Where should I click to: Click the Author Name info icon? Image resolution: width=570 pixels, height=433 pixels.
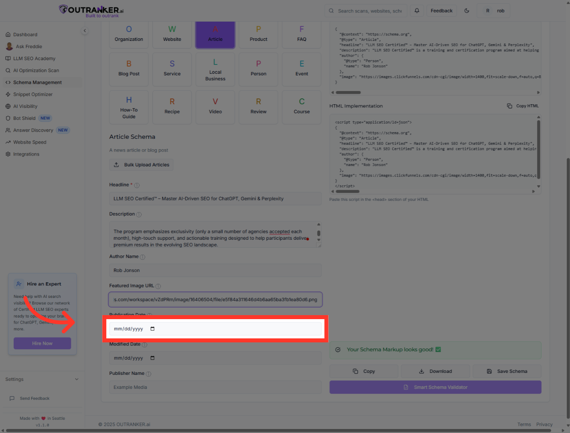tap(143, 257)
